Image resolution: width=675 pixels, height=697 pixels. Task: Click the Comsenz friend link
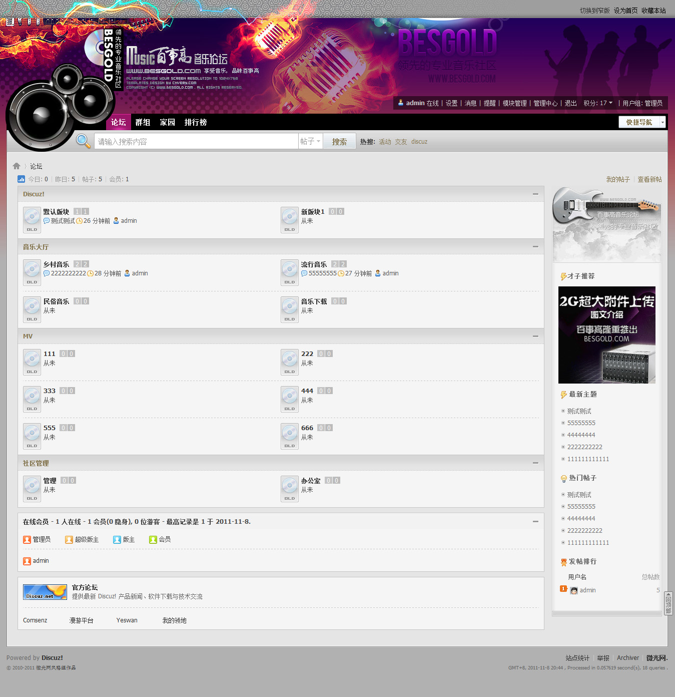tap(35, 620)
